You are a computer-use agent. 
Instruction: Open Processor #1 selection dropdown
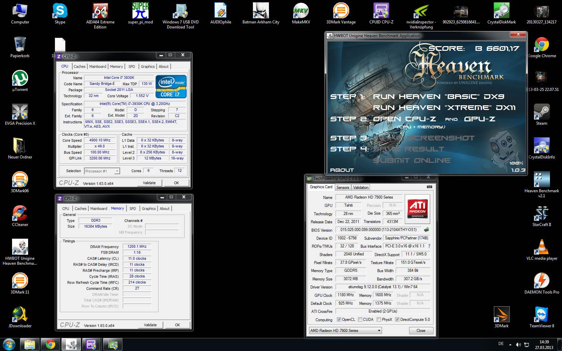tap(102, 171)
